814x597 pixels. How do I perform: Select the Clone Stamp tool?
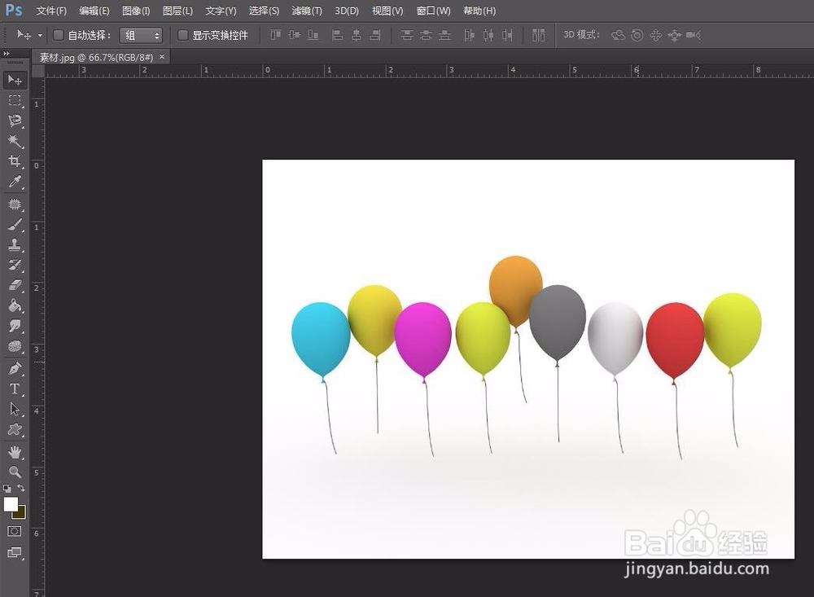coord(15,244)
